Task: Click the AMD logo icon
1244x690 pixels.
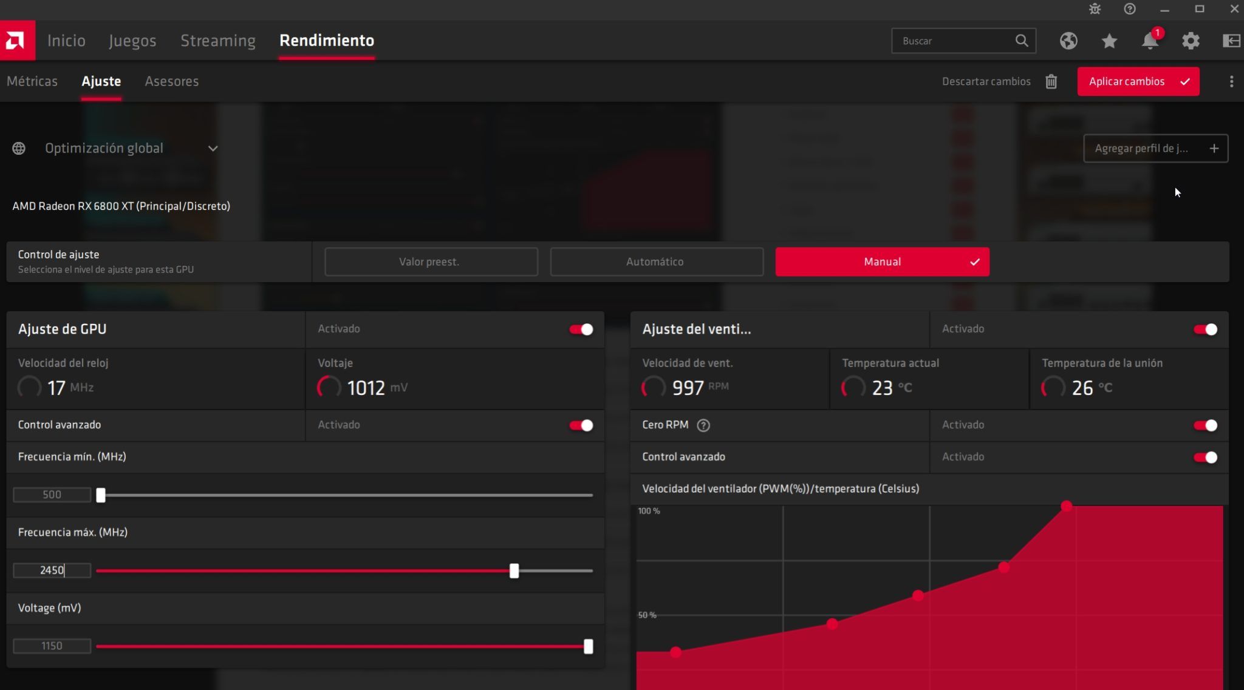Action: point(17,41)
